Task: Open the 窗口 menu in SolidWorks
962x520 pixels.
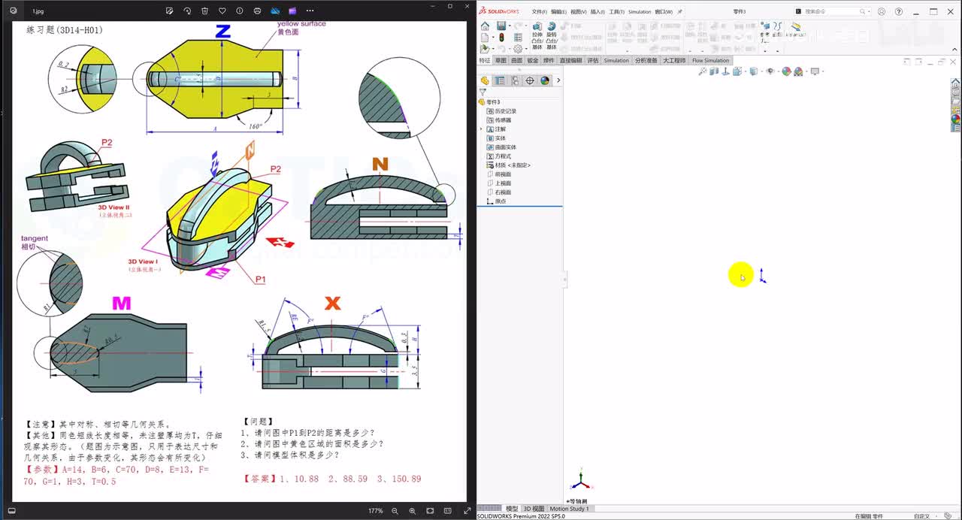Action: 664,12
